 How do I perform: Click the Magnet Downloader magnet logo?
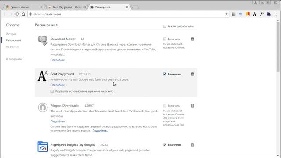[43, 108]
